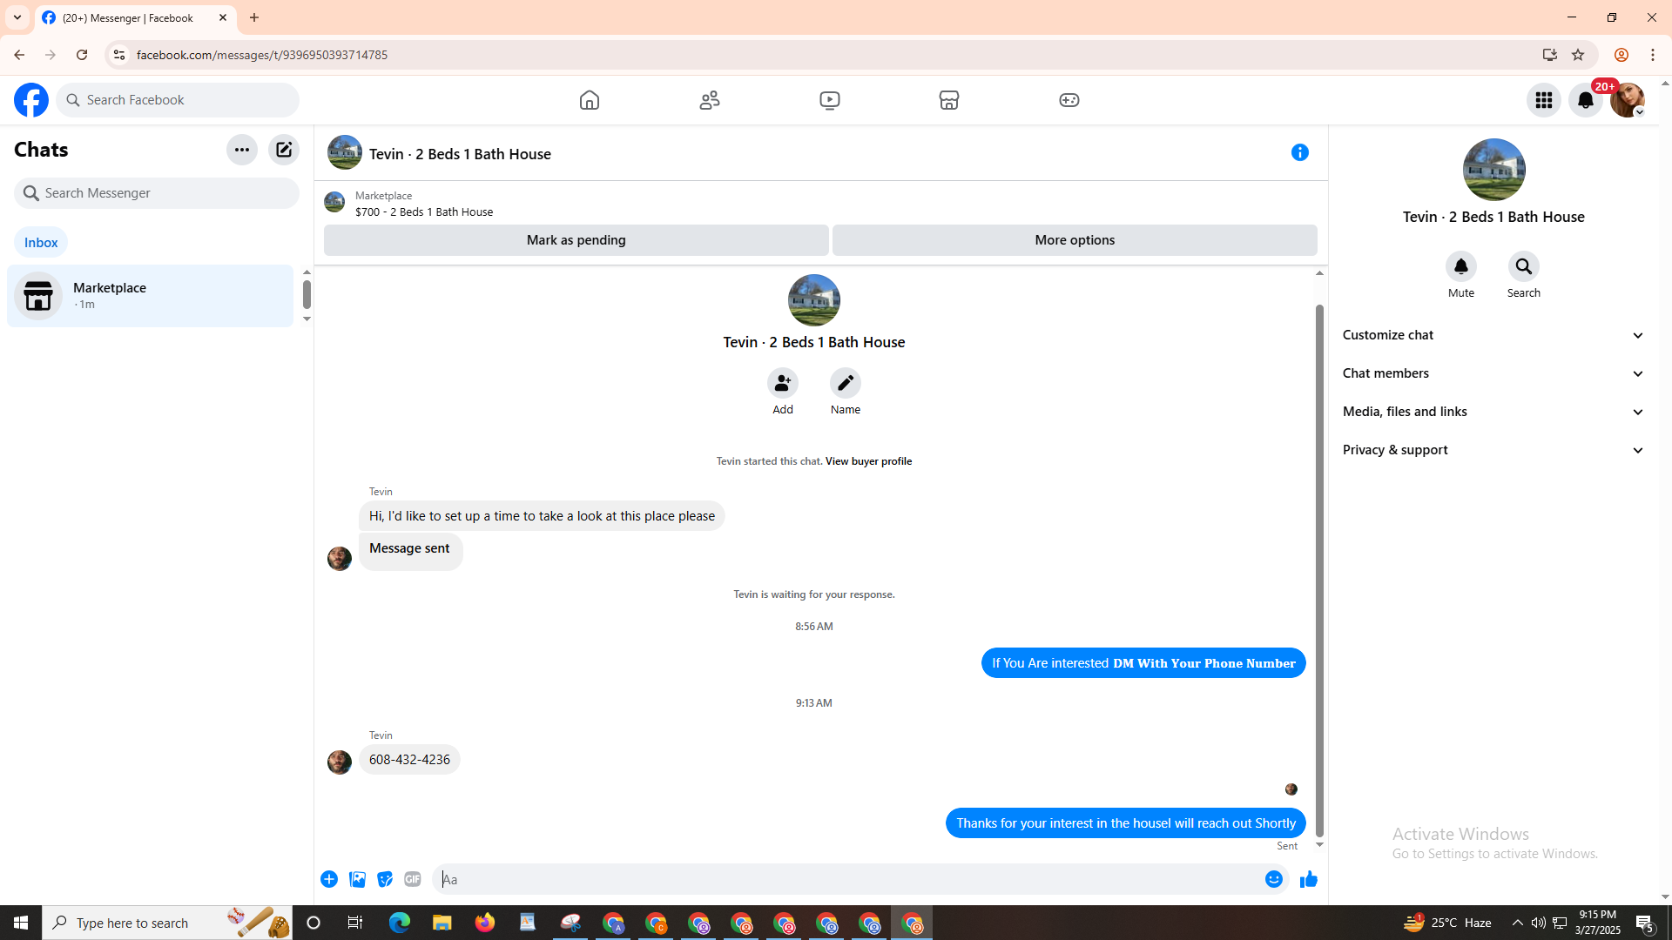Open View buyer profile link
1672x940 pixels.
point(868,461)
